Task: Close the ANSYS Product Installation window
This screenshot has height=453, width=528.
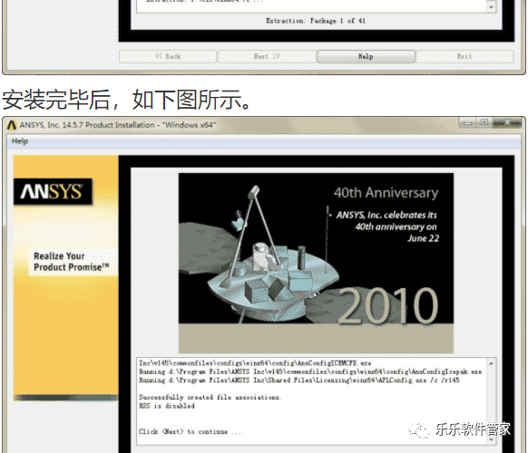Action: [x=507, y=122]
